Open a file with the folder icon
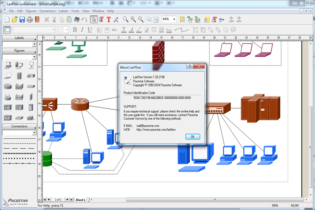 pyautogui.click(x=15, y=19)
